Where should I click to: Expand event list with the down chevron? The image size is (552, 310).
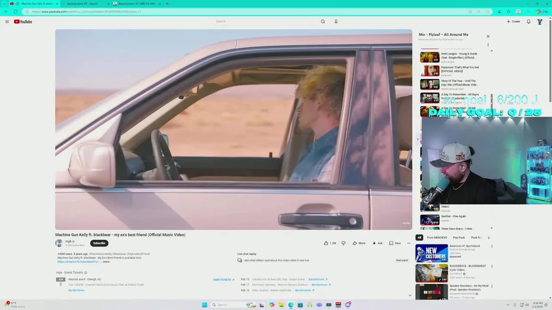pos(410,295)
